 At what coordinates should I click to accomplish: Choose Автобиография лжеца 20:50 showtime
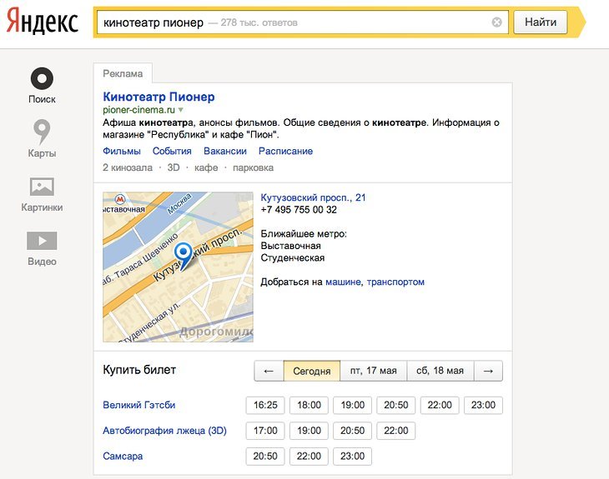tap(352, 431)
